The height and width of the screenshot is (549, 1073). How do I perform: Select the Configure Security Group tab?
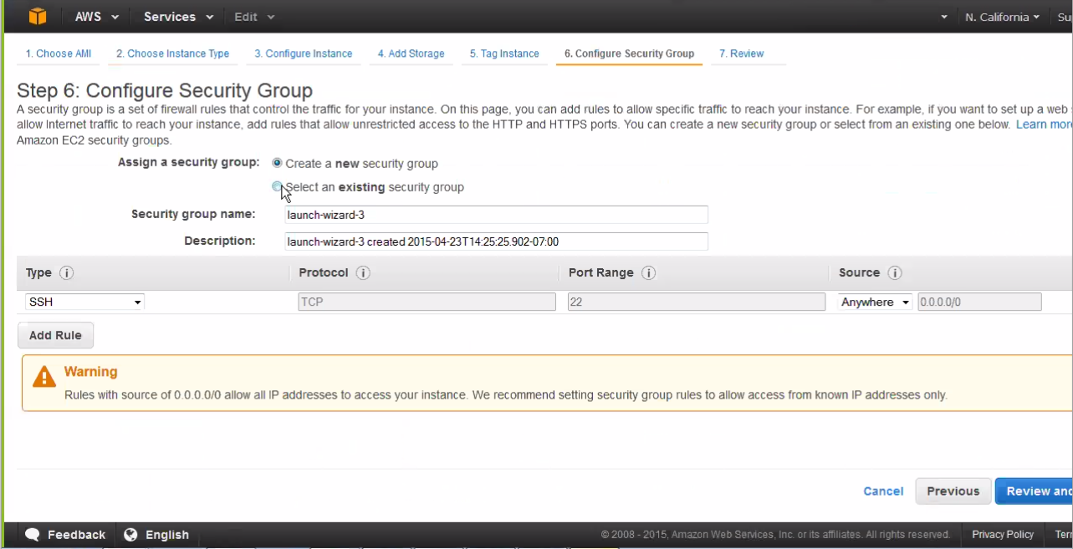(x=629, y=53)
